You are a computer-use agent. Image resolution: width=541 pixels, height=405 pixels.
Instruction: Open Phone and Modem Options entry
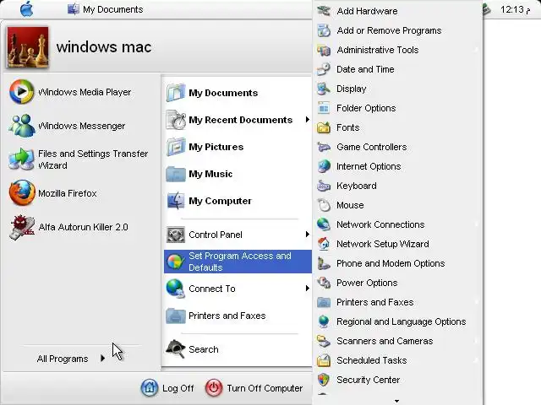click(397, 263)
